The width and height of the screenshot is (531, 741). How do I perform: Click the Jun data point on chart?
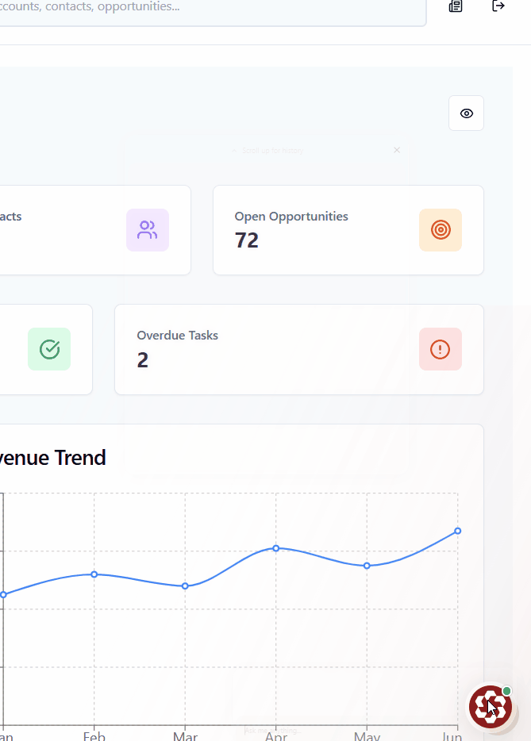[458, 531]
